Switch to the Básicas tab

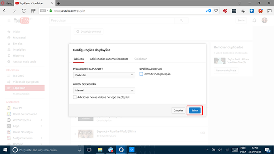coord(79,59)
